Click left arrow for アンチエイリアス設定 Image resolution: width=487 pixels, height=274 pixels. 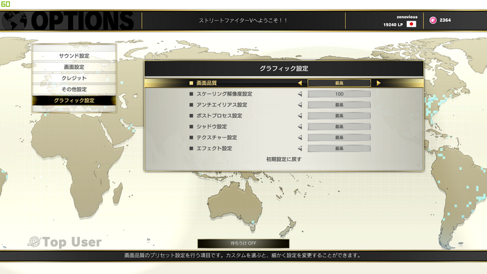pos(300,105)
